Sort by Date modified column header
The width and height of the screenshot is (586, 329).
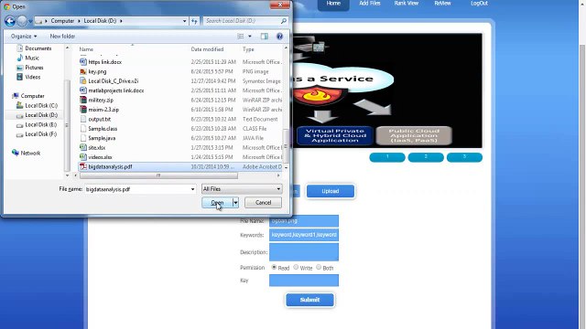[207, 49]
